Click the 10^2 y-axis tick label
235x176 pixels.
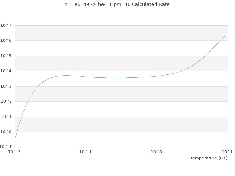6,102
